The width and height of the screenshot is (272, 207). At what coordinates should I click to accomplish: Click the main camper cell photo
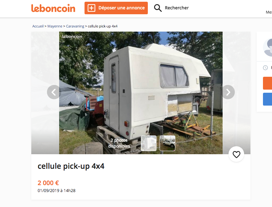(141, 93)
